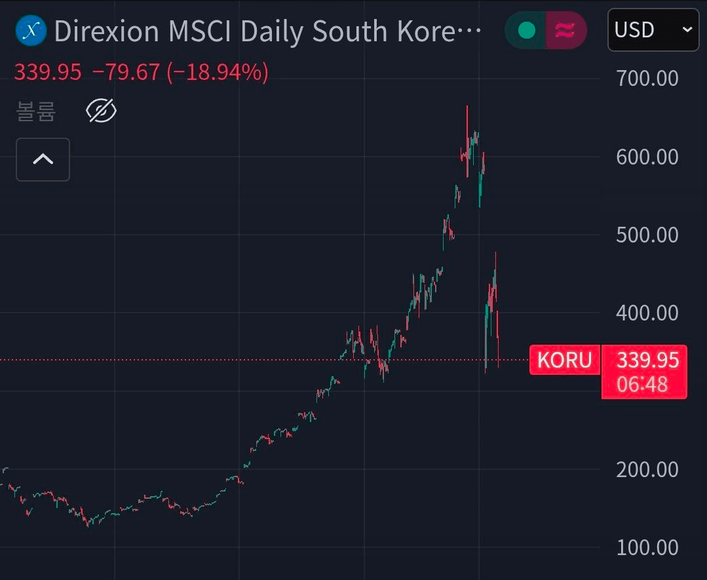
Task: Click the −79.67 (−18.94%) price change text
Action: (x=181, y=72)
